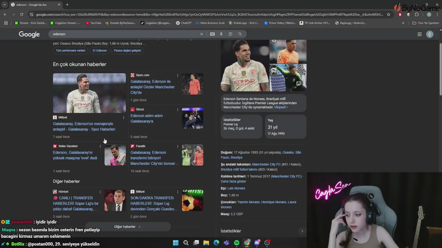Viewport: 442px width, 248px height.
Task: Open Fanatik headline Ederson transferini bitiriyor
Action: 154,158
